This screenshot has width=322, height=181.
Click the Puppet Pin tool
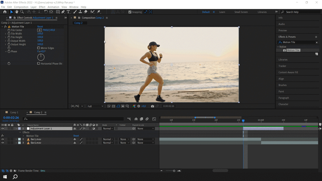98,12
